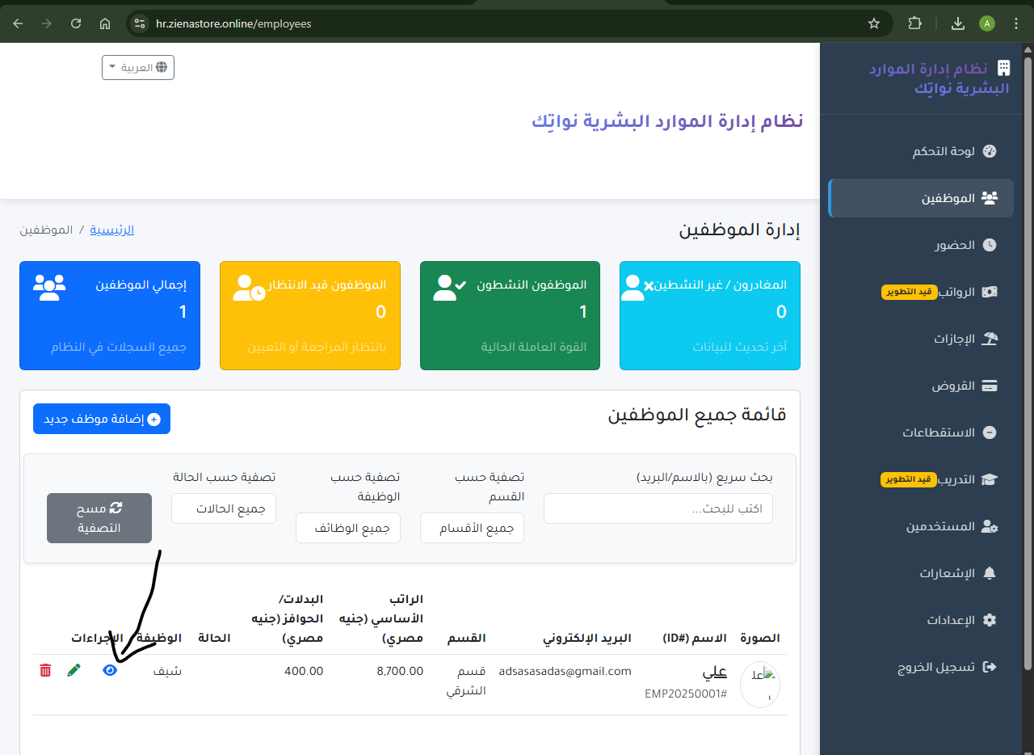Click the red trash delete icon

[x=45, y=670]
